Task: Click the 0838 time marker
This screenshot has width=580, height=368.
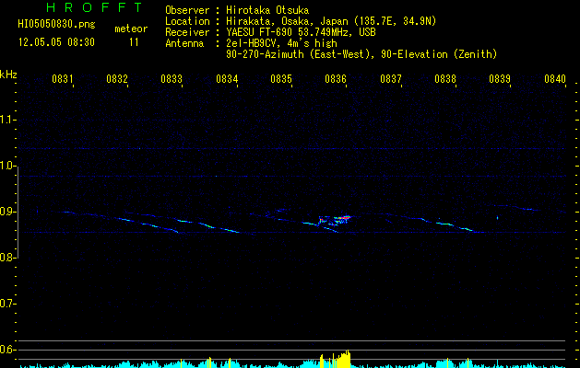Action: 445,79
